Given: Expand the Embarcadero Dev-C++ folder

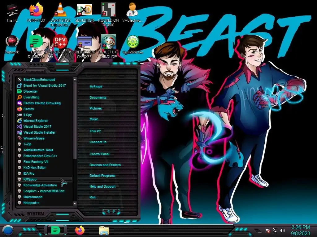Looking at the screenshot, I should pos(45,156).
